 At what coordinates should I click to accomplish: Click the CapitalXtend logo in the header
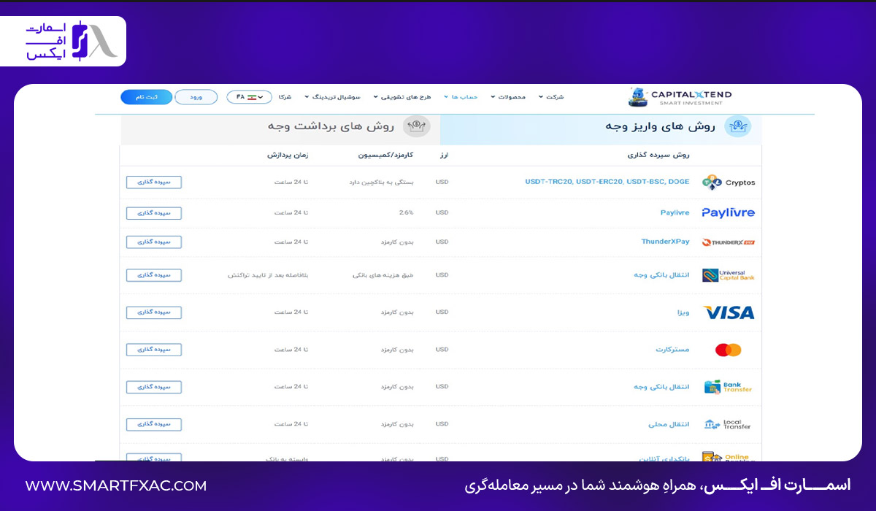(x=680, y=97)
